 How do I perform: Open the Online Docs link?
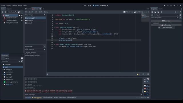click(x=128, y=12)
